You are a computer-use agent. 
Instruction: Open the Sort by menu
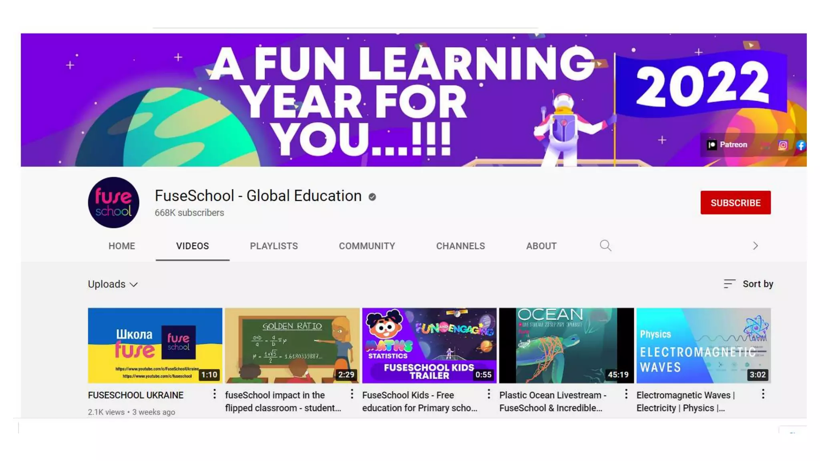748,284
